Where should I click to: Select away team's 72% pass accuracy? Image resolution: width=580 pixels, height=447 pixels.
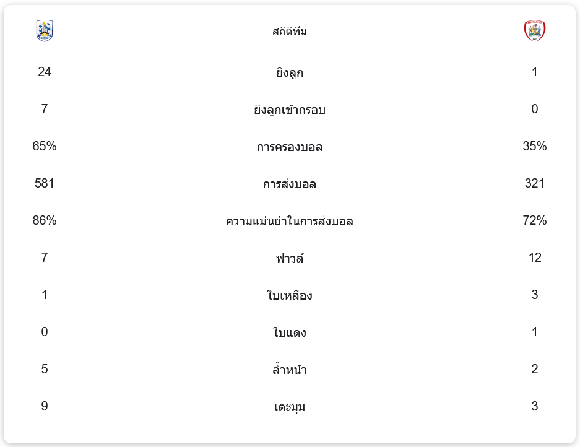pos(535,220)
